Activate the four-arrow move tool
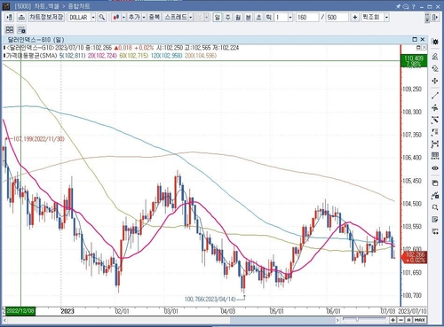 click(435, 81)
